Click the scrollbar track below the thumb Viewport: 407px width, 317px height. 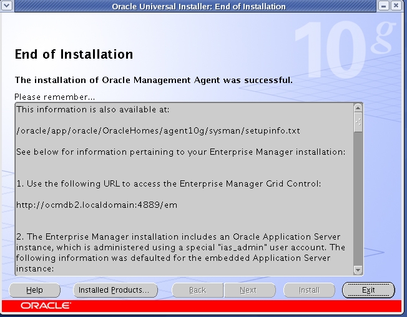point(358,199)
